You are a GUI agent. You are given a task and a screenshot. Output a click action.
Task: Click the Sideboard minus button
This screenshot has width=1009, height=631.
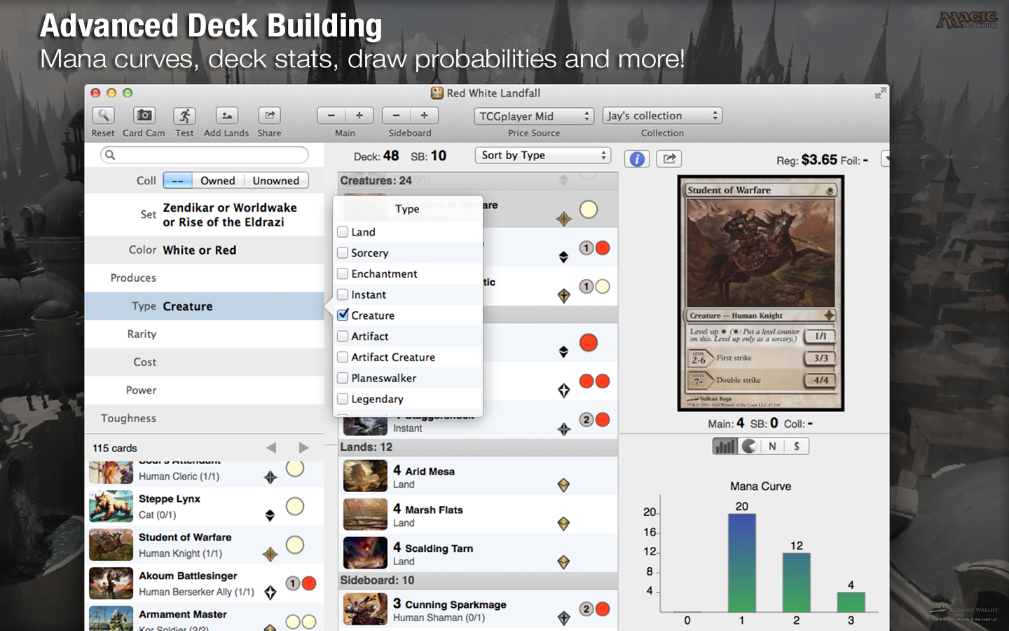coord(396,116)
